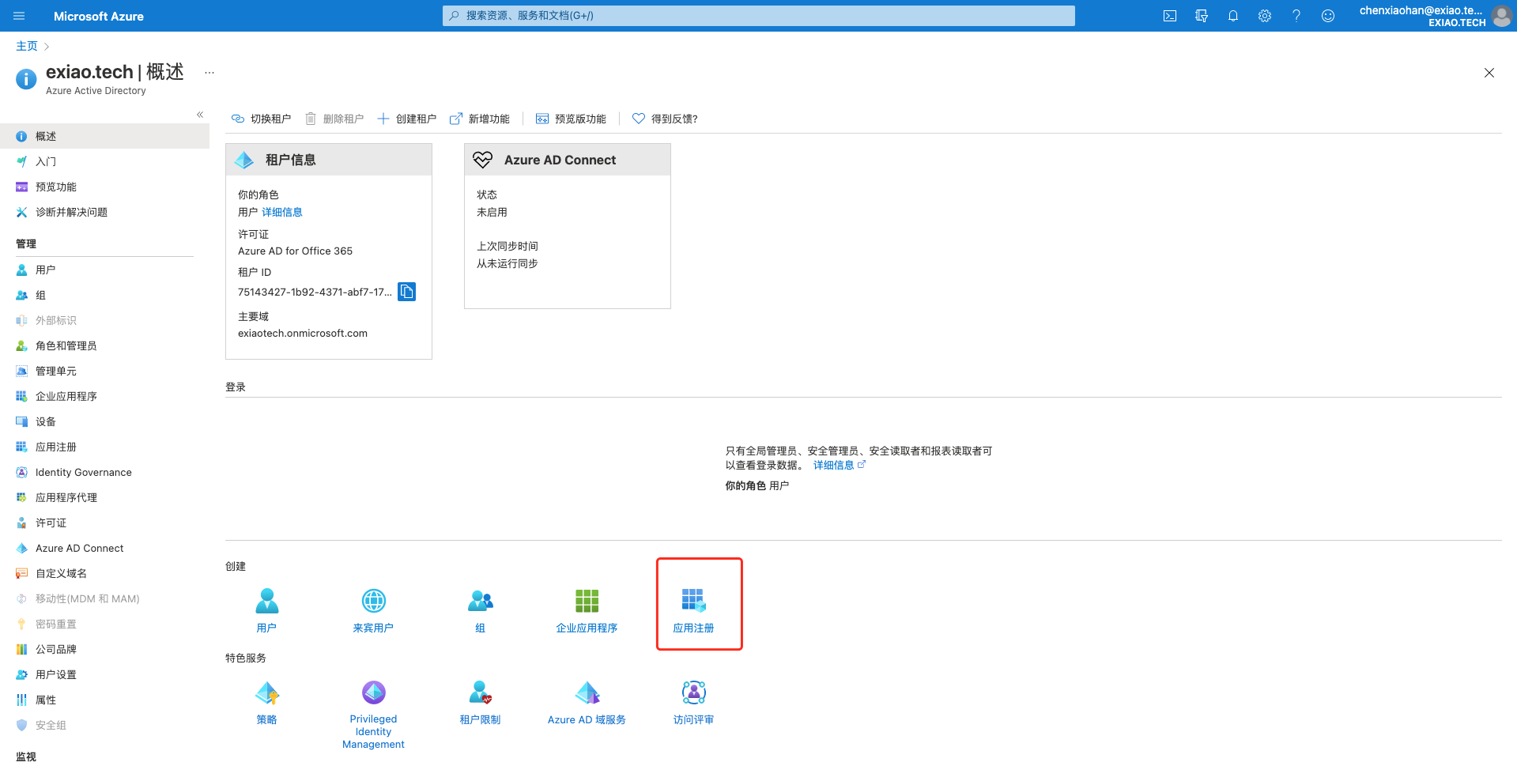Open the 详细信息 link about sign-in data
The height and width of the screenshot is (766, 1517).
point(840,465)
